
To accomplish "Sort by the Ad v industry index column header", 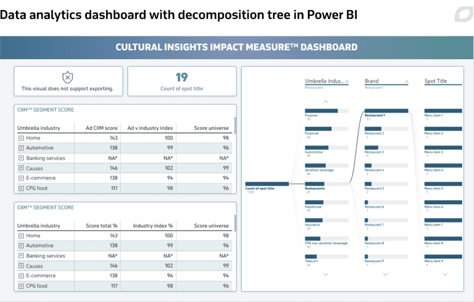I will [x=150, y=128].
